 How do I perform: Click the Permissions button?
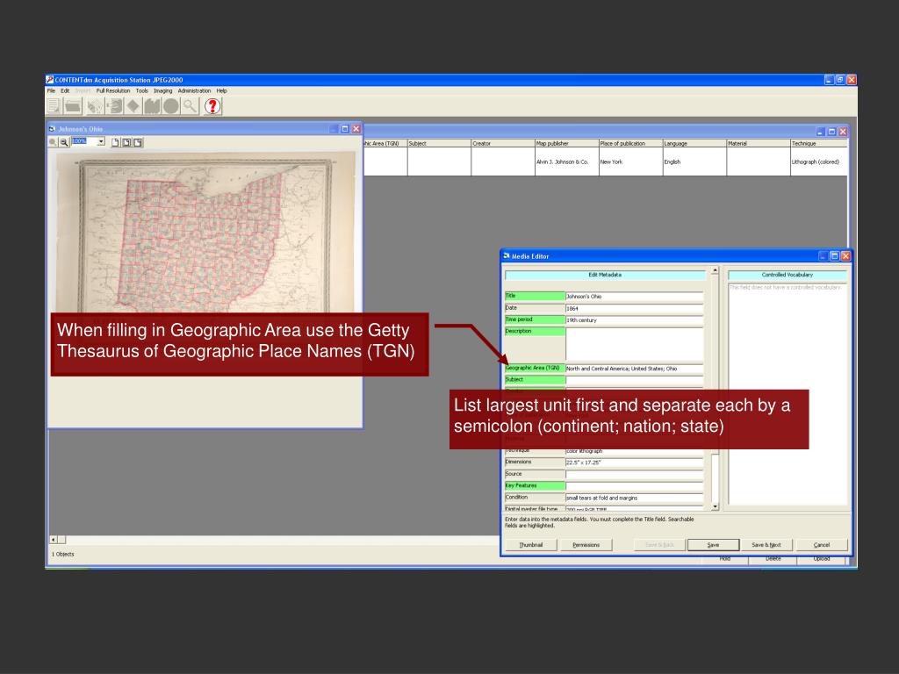[586, 544]
